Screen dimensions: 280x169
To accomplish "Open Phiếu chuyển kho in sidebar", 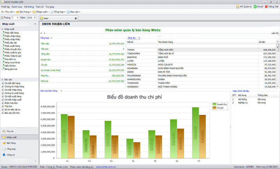I will tap(13, 49).
